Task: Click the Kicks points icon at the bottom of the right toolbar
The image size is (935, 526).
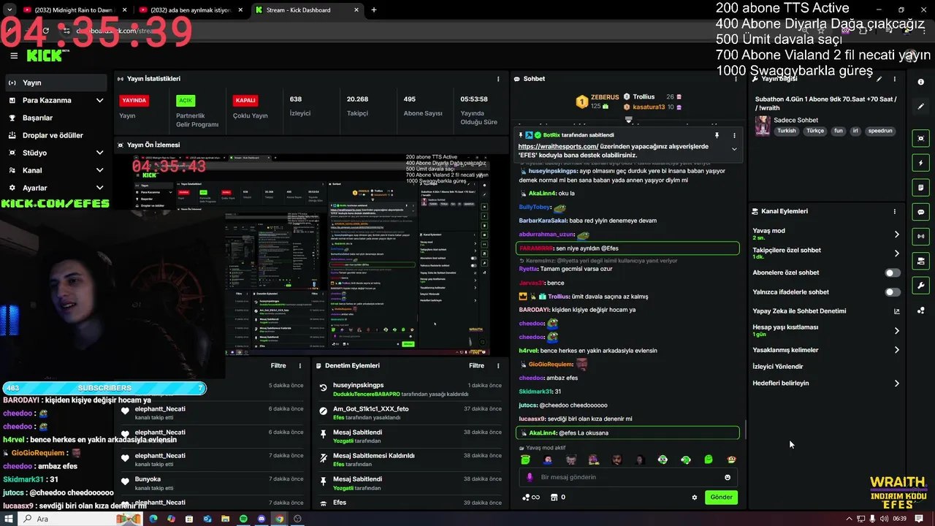Action: tap(921, 310)
